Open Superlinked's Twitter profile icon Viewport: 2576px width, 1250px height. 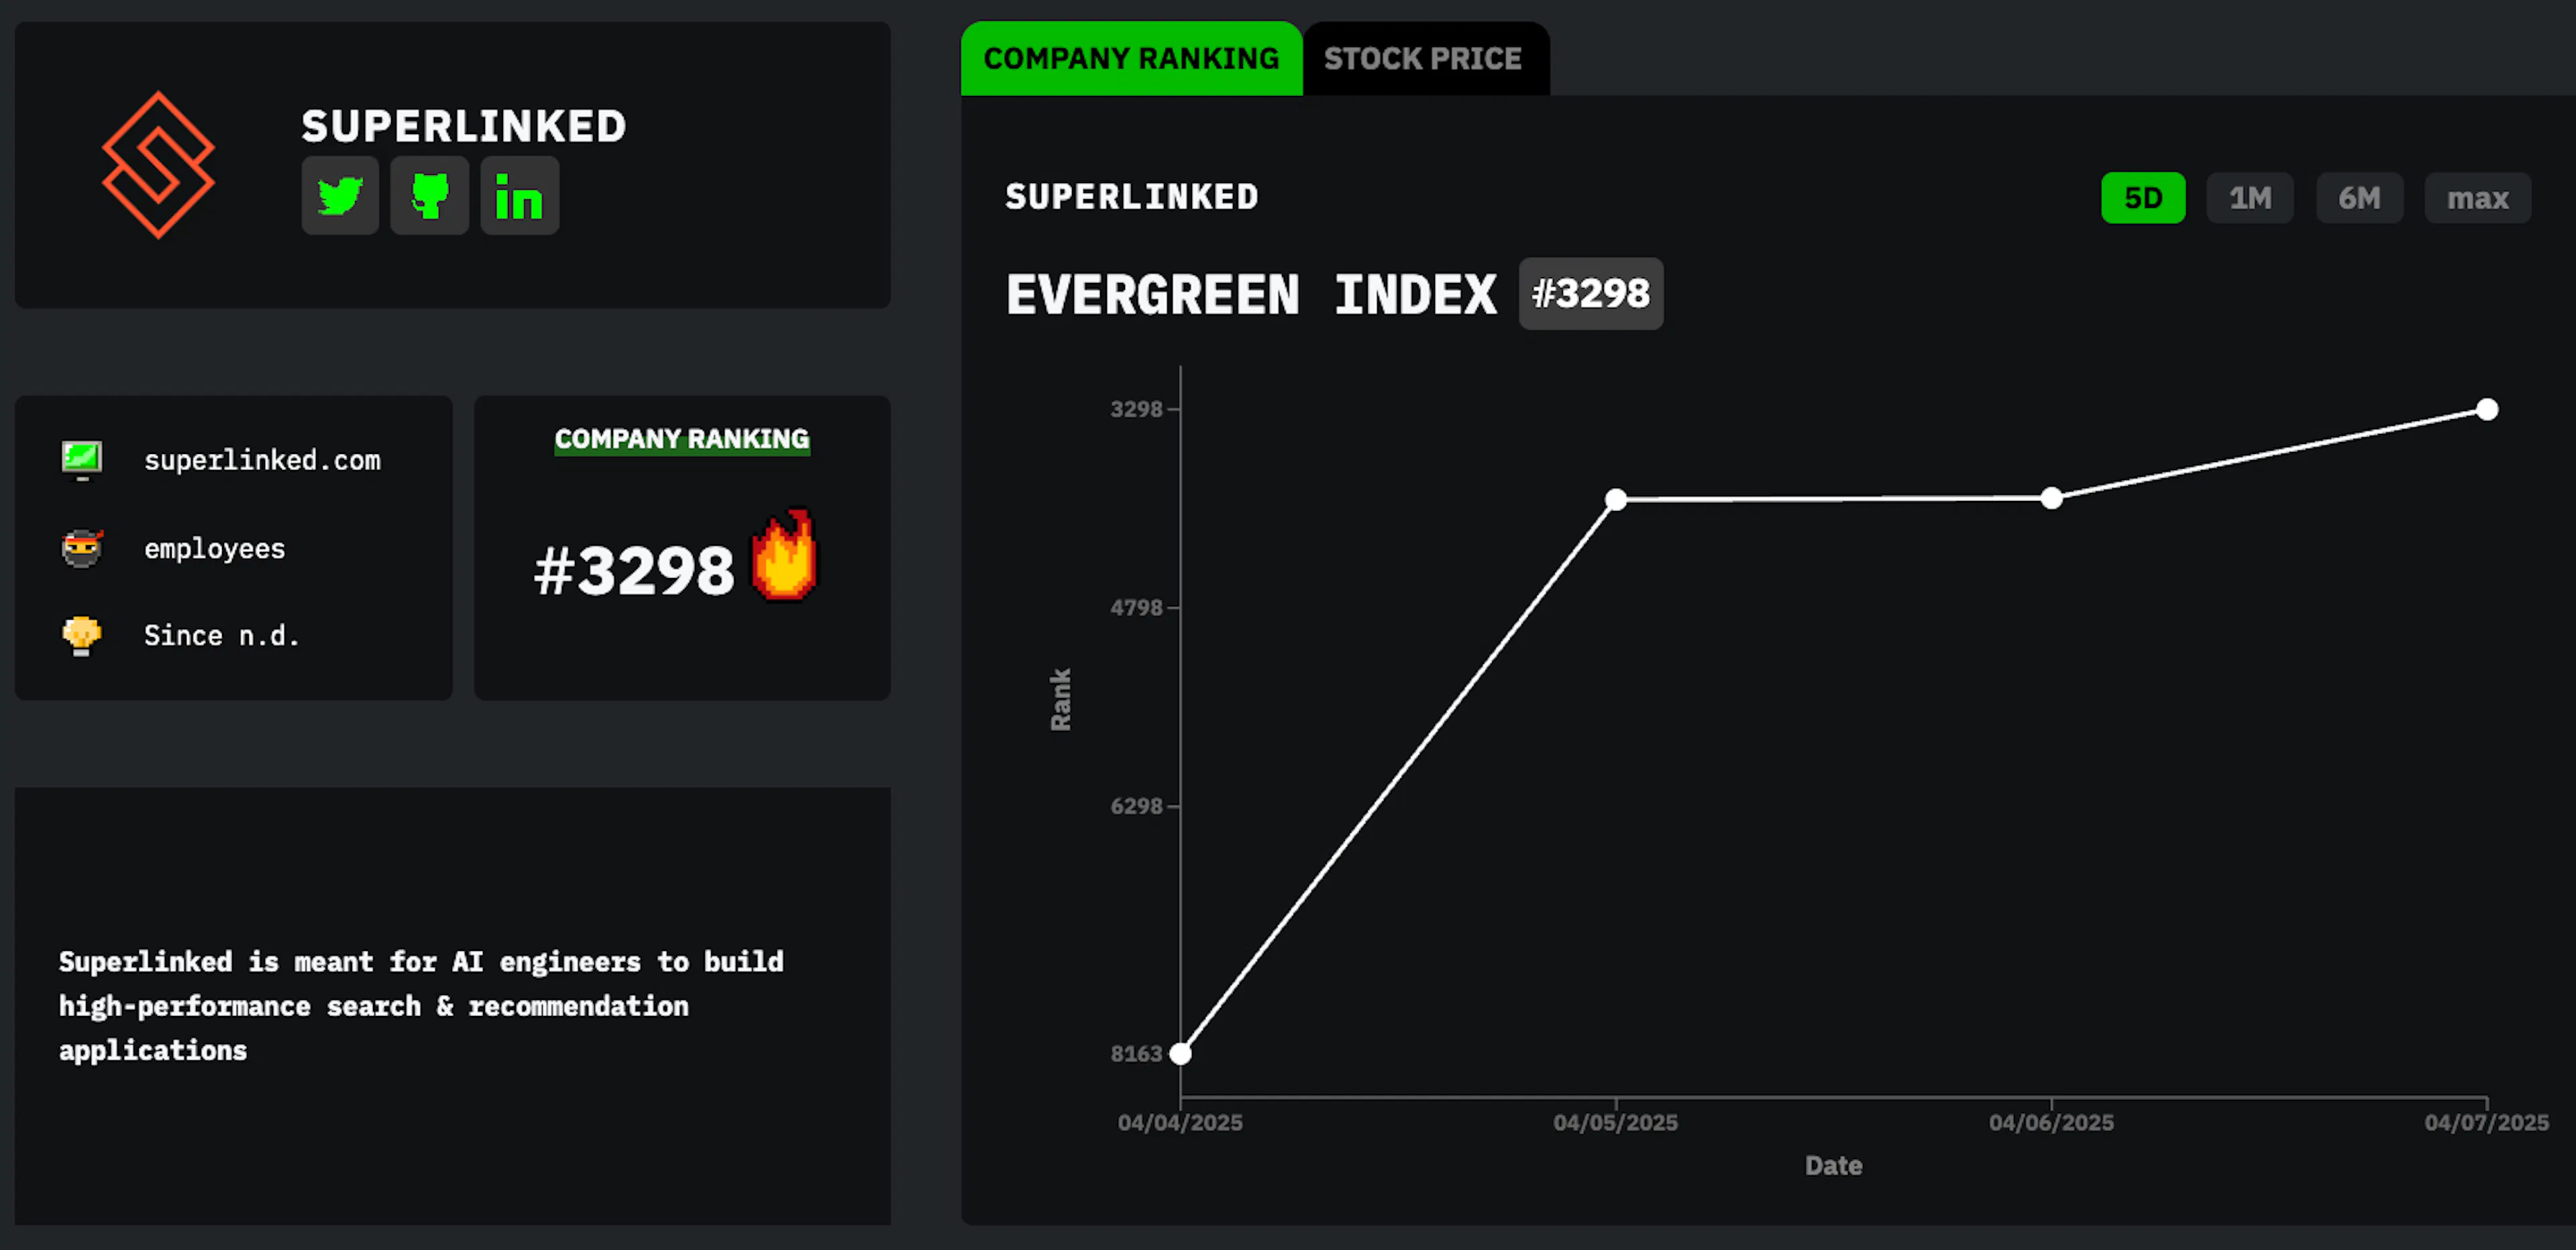(340, 196)
